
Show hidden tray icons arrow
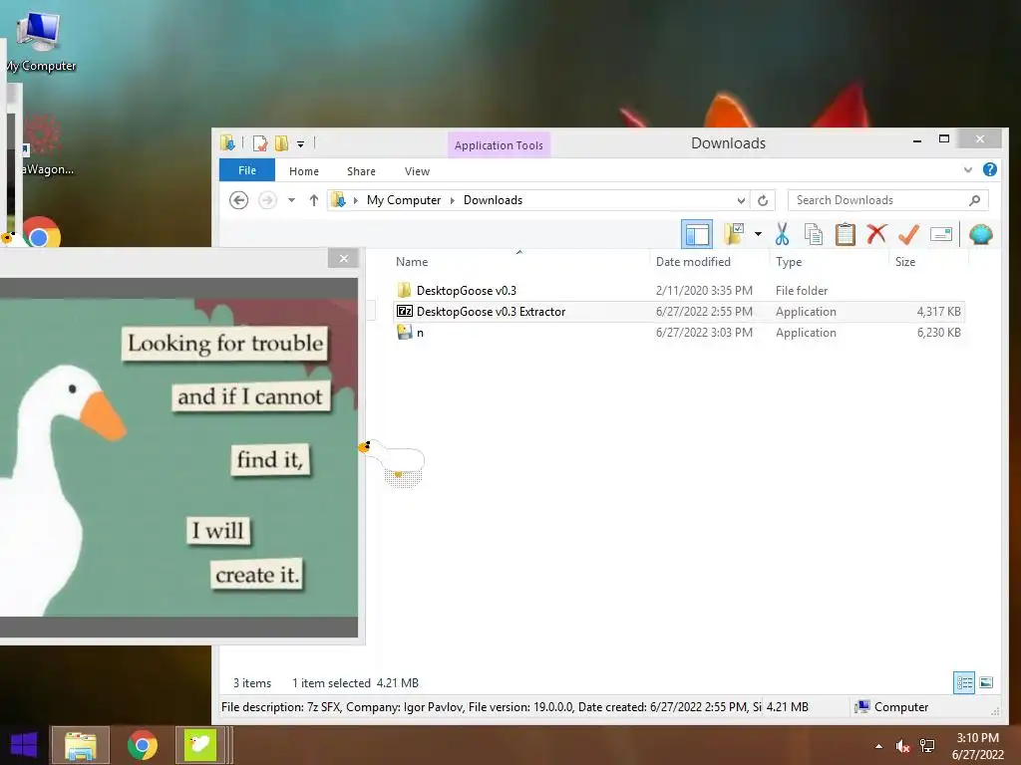879,746
